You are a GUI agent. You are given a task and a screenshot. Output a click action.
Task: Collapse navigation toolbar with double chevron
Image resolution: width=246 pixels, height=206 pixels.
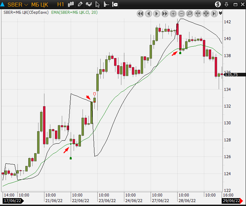pyautogui.click(x=220, y=13)
